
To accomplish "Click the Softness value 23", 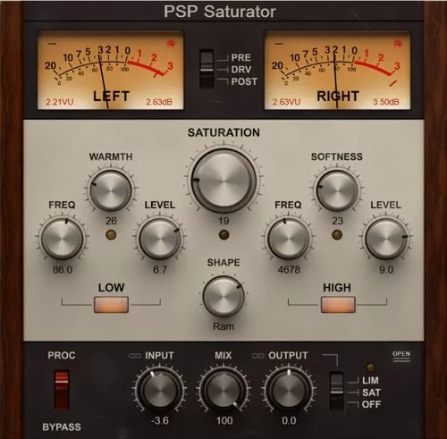I will (x=337, y=221).
